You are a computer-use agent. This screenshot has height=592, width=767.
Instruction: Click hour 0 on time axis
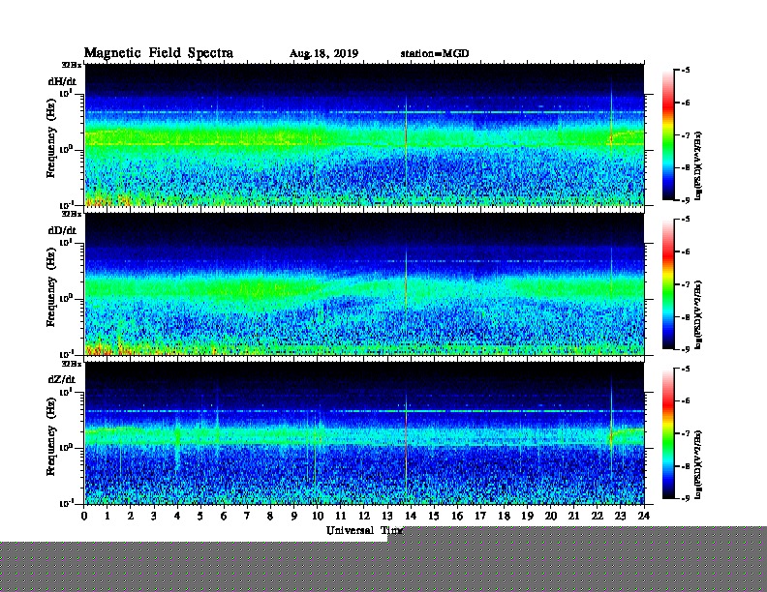[x=84, y=517]
